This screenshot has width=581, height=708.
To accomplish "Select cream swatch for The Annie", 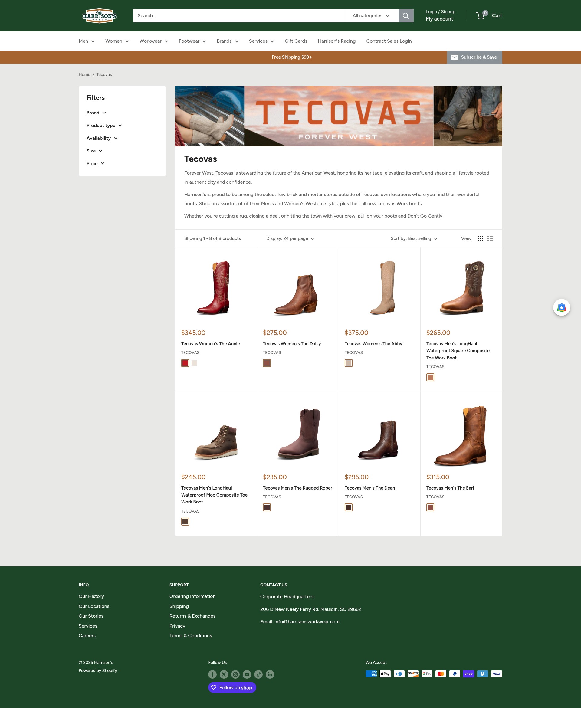I will pos(194,363).
